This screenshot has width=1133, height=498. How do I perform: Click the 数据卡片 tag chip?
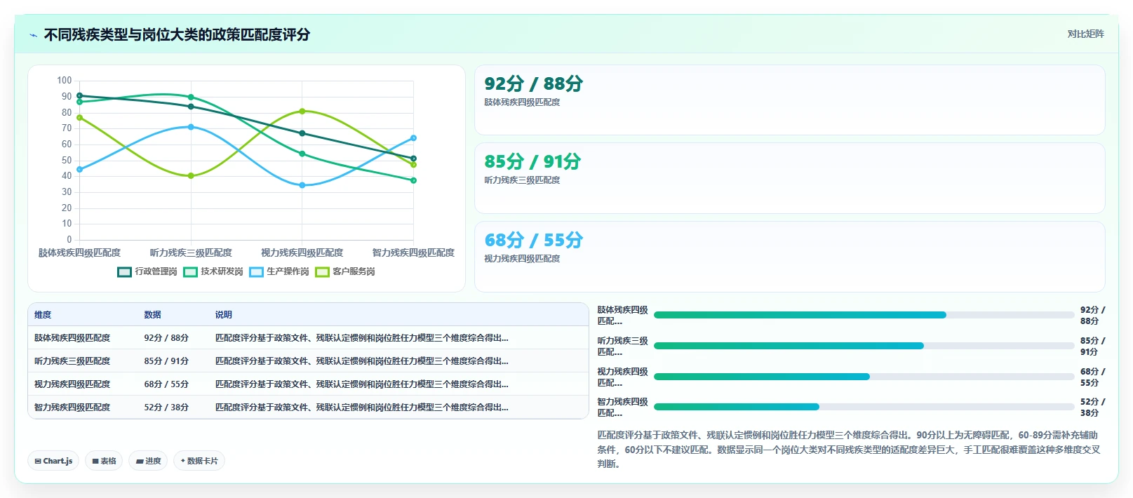(x=199, y=461)
